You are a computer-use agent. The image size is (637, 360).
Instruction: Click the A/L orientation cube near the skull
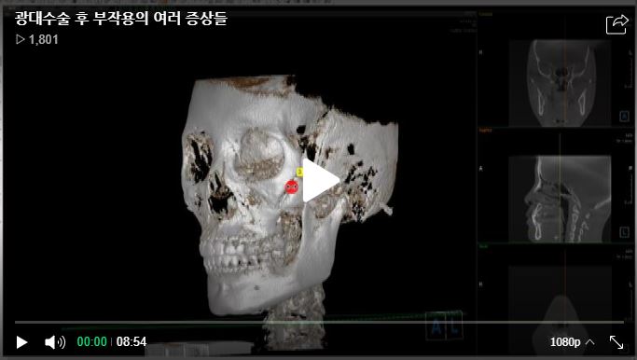[x=444, y=326]
